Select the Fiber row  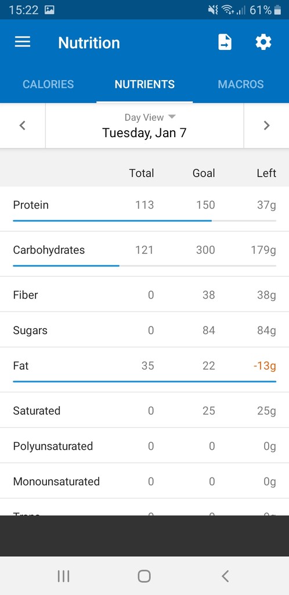pos(144,295)
